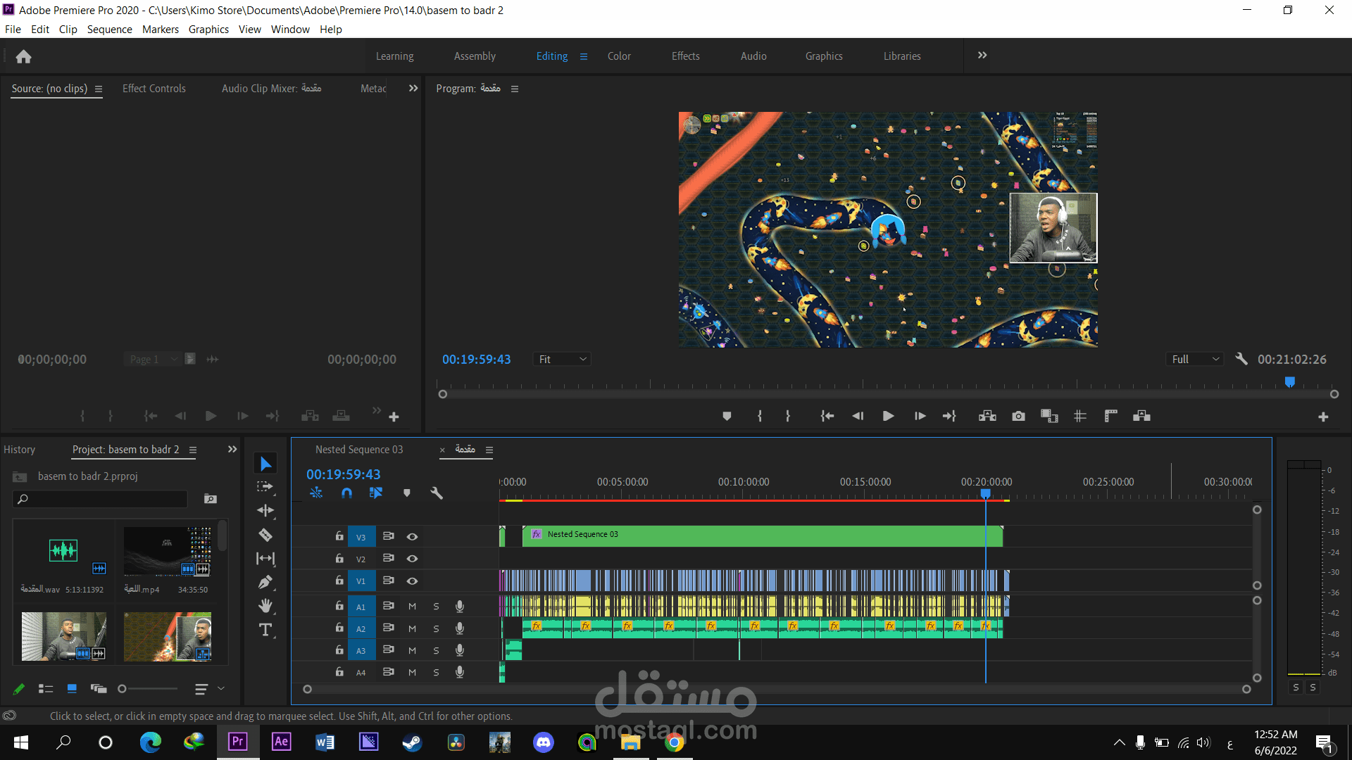The image size is (1352, 760).
Task: Expand Project panel tabs overflow
Action: pos(232,450)
